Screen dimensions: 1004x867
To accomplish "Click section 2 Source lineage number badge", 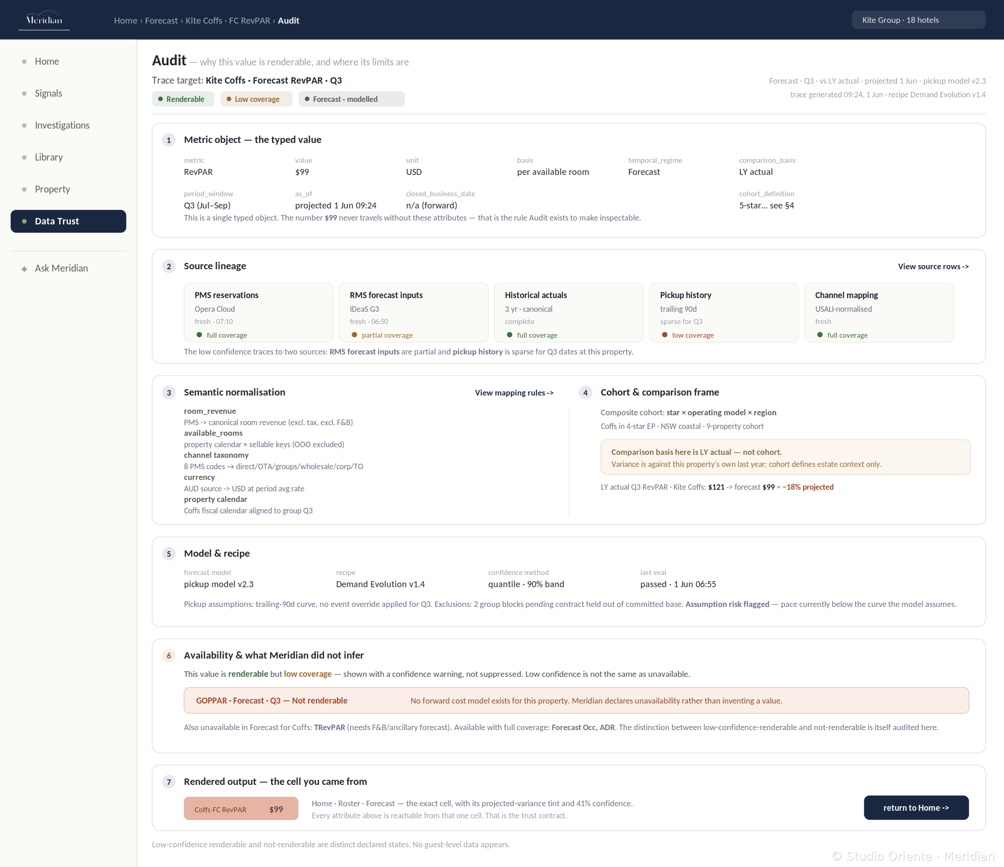I will coord(168,266).
